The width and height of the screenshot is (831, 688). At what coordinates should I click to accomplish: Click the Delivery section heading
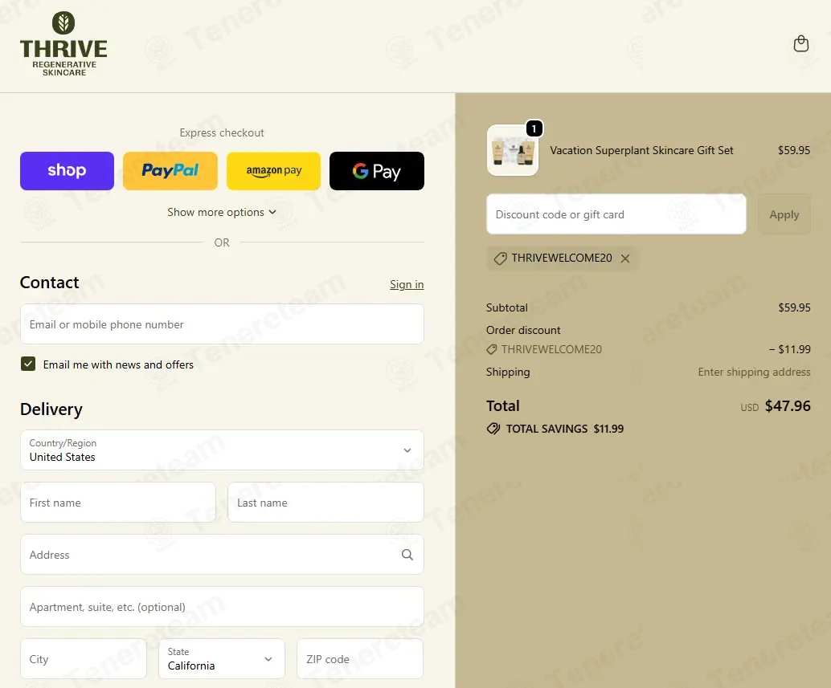click(51, 409)
